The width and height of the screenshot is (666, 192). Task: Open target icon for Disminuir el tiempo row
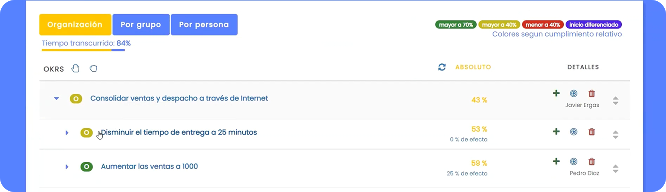tap(574, 132)
